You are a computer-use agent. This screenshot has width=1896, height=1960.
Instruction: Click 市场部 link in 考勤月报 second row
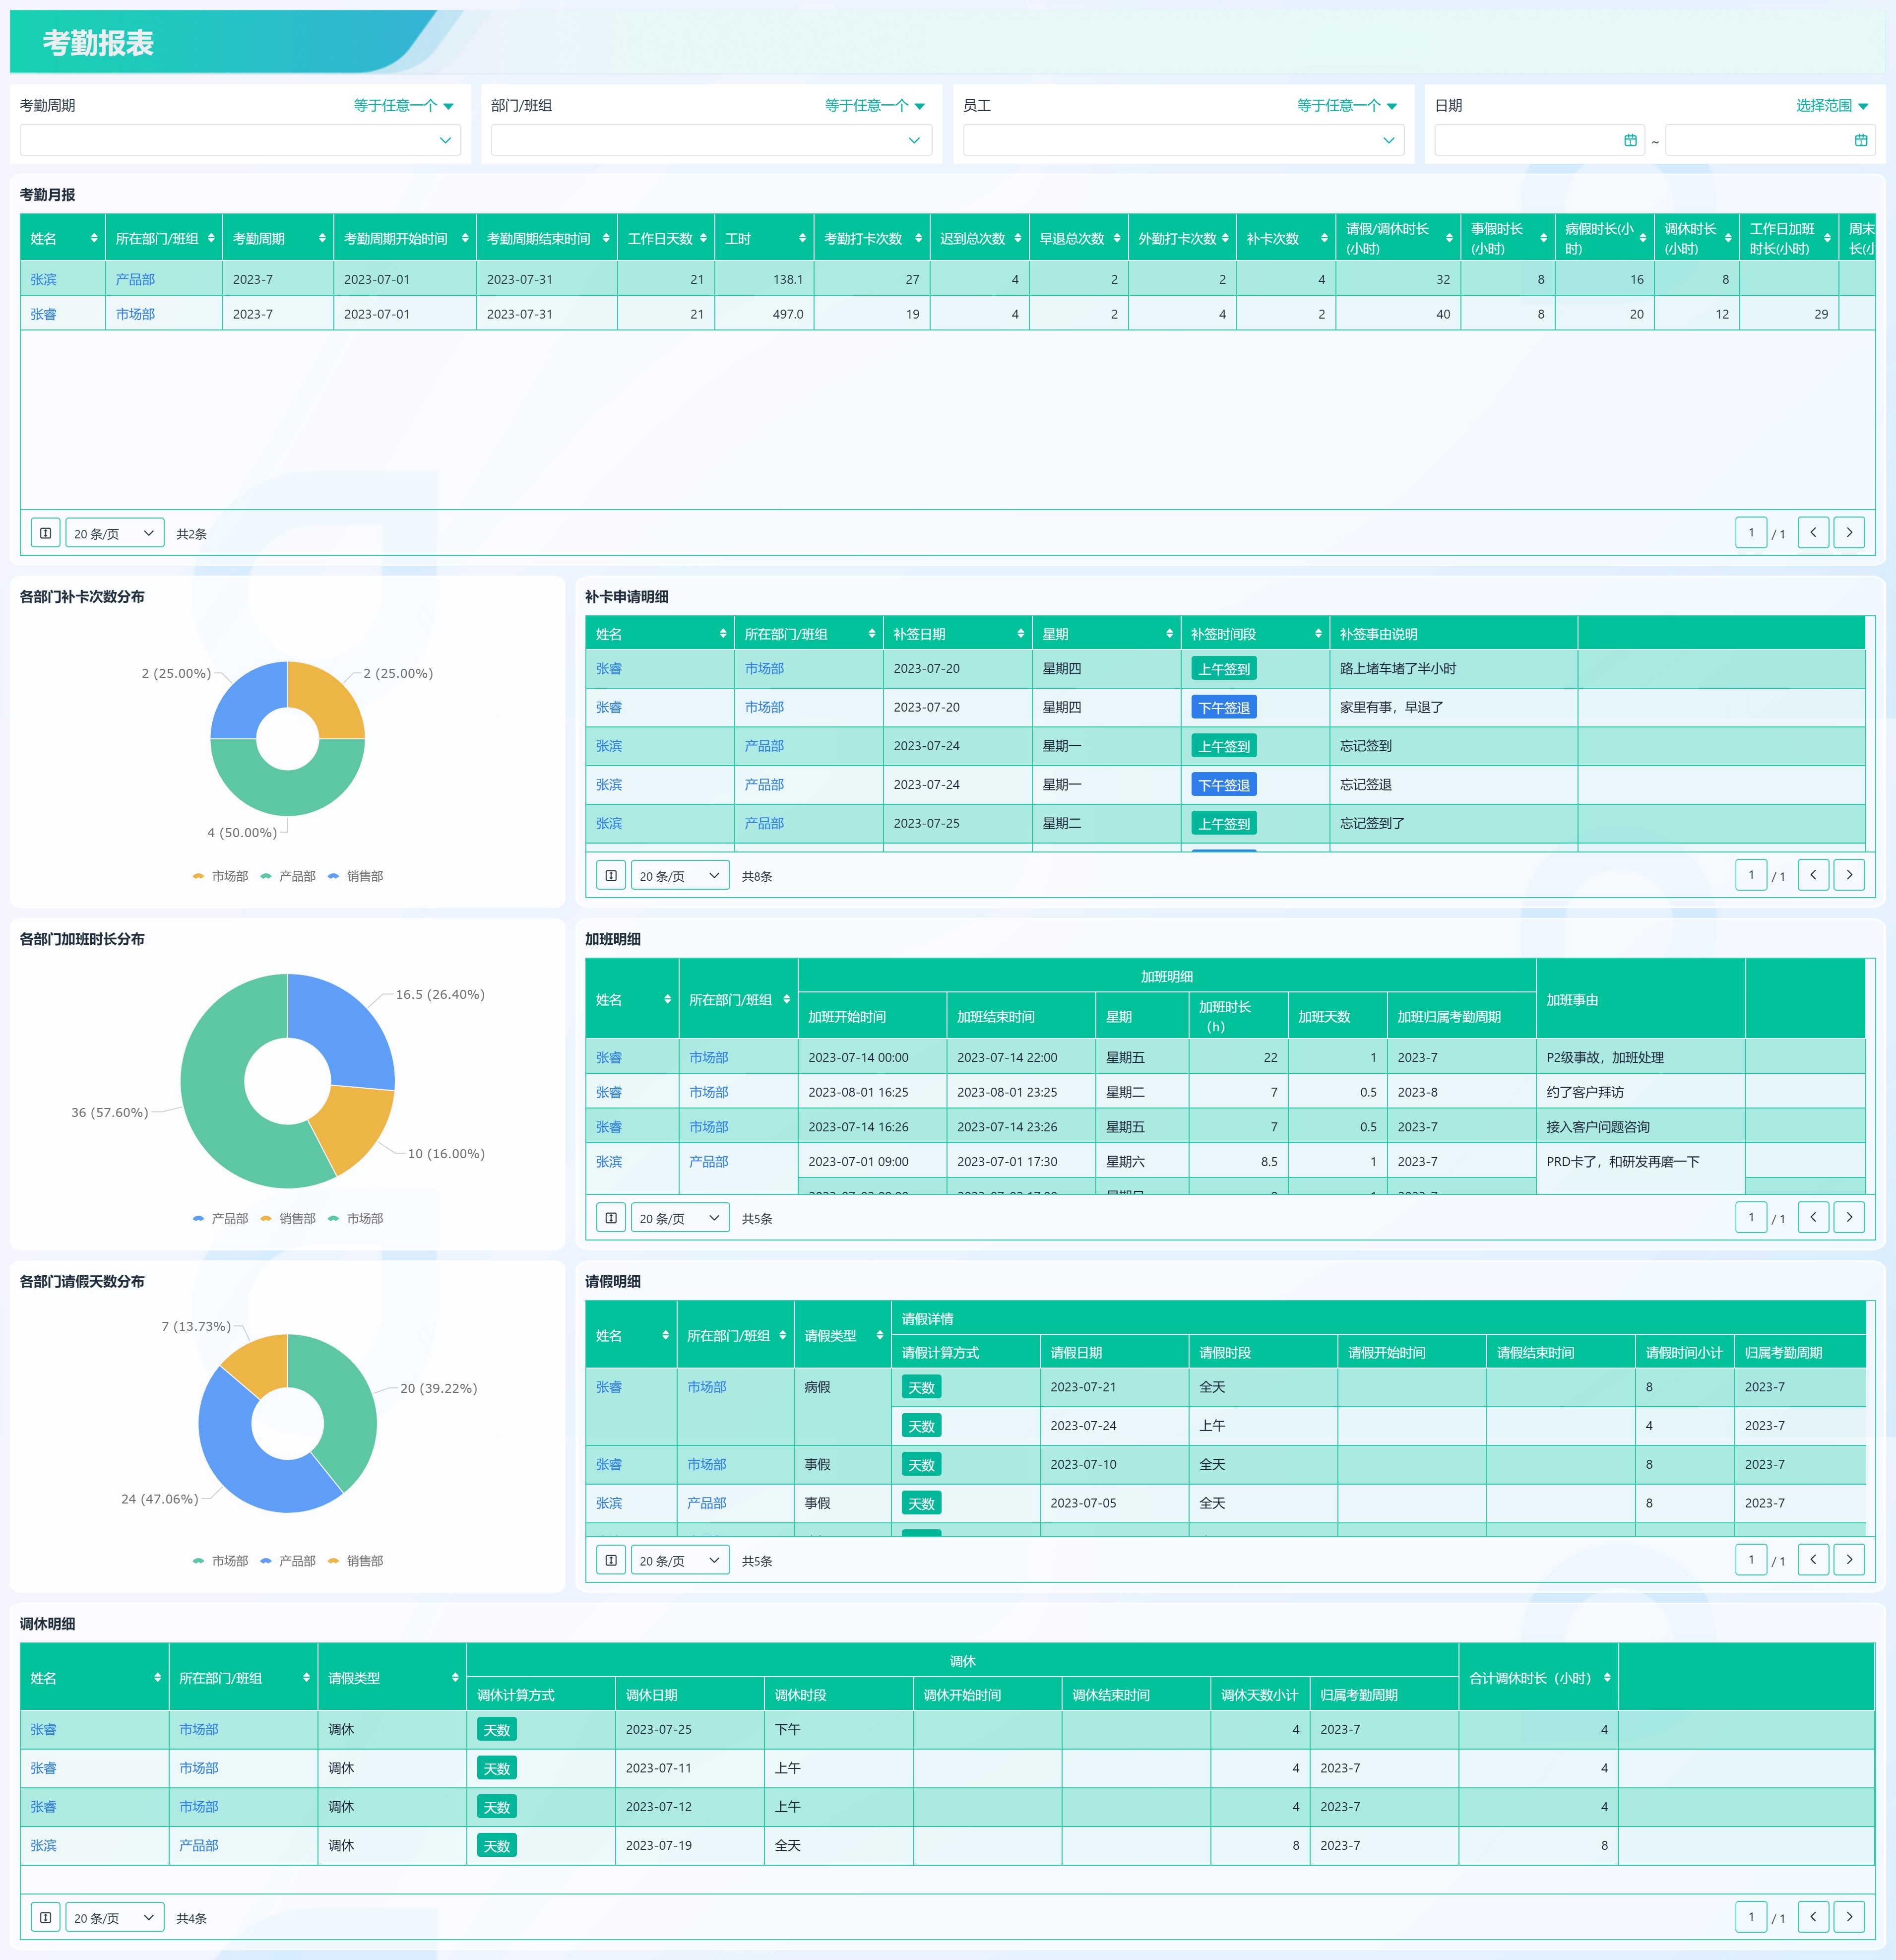[135, 314]
